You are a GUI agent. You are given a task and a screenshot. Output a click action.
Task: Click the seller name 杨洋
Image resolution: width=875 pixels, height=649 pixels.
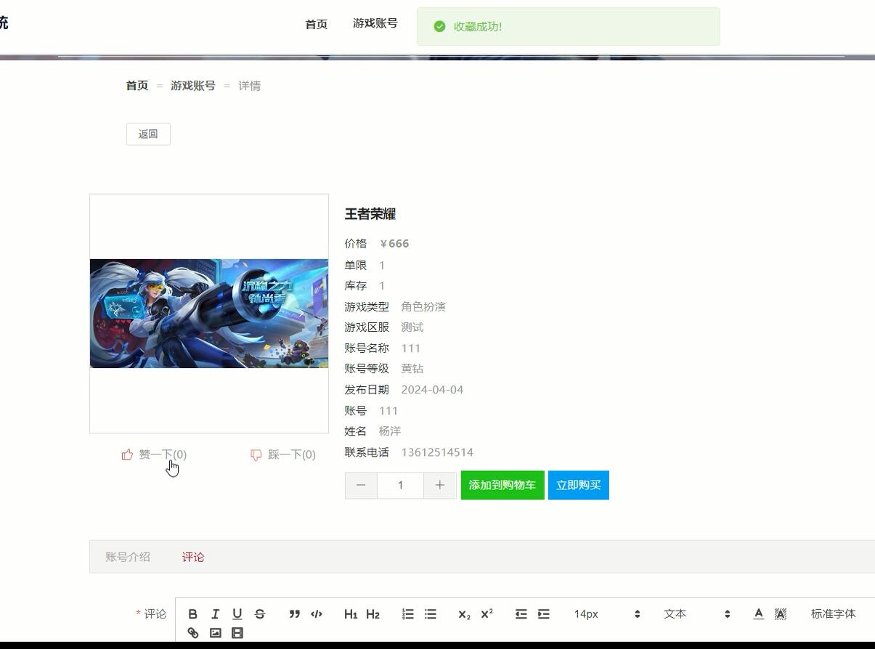point(390,431)
